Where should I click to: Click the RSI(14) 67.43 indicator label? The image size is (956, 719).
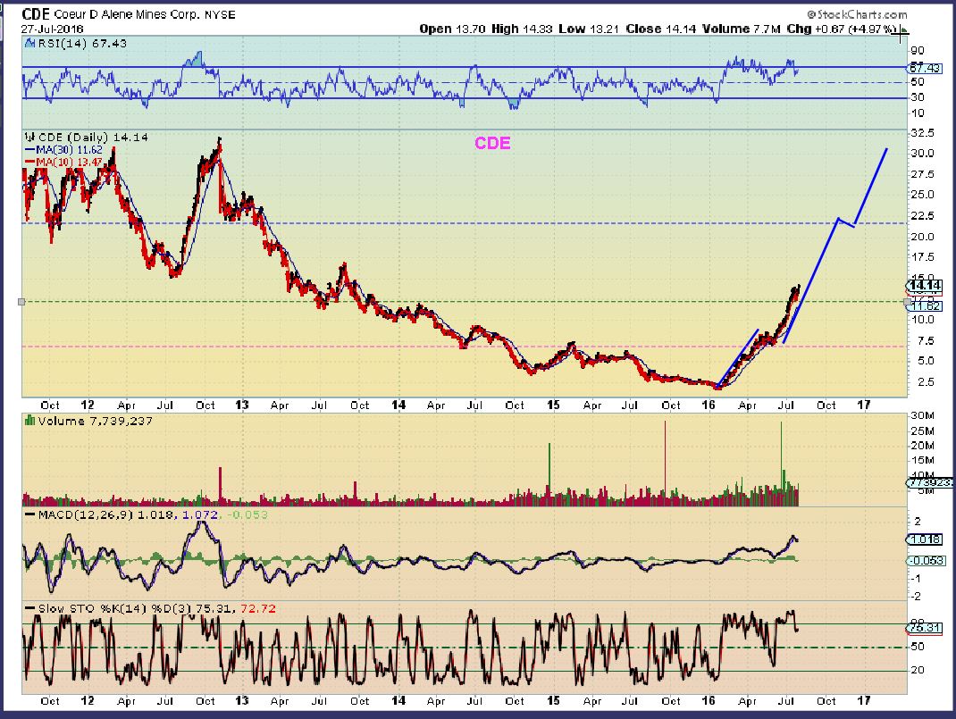76,43
